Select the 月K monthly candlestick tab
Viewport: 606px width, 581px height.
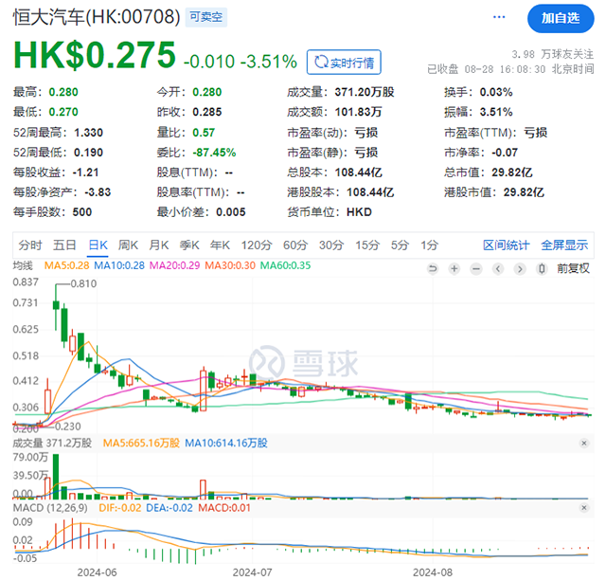[159, 245]
